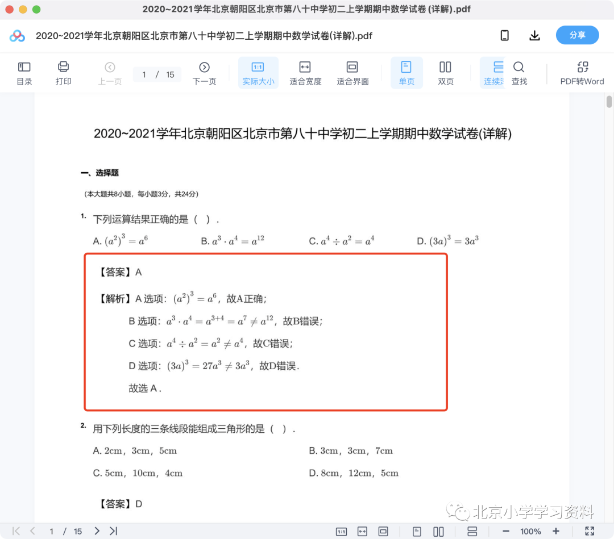Image resolution: width=614 pixels, height=539 pixels.
Task: Click bottom bar double page icon
Action: pyautogui.click(x=438, y=531)
